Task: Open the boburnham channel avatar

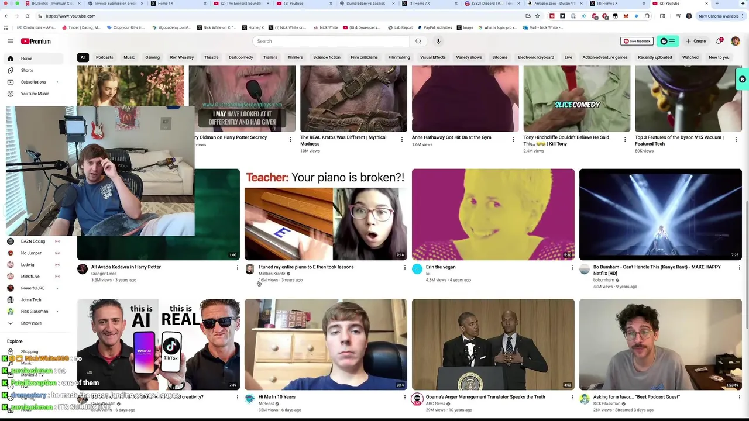Action: (x=585, y=269)
